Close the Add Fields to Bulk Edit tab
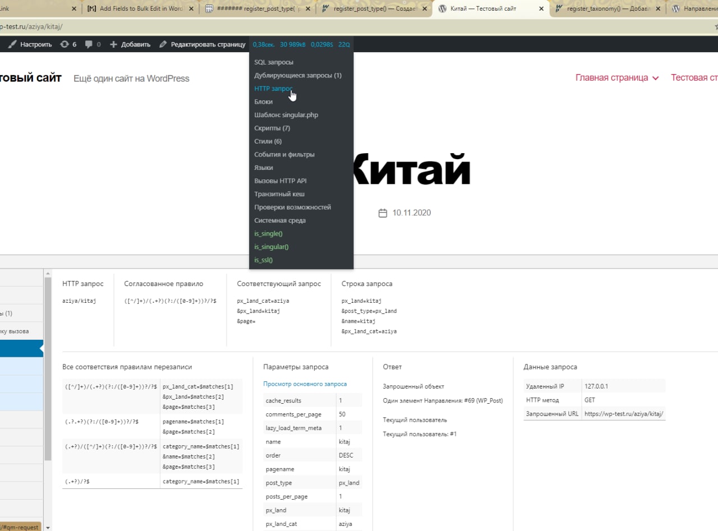This screenshot has width=718, height=531. 191,9
